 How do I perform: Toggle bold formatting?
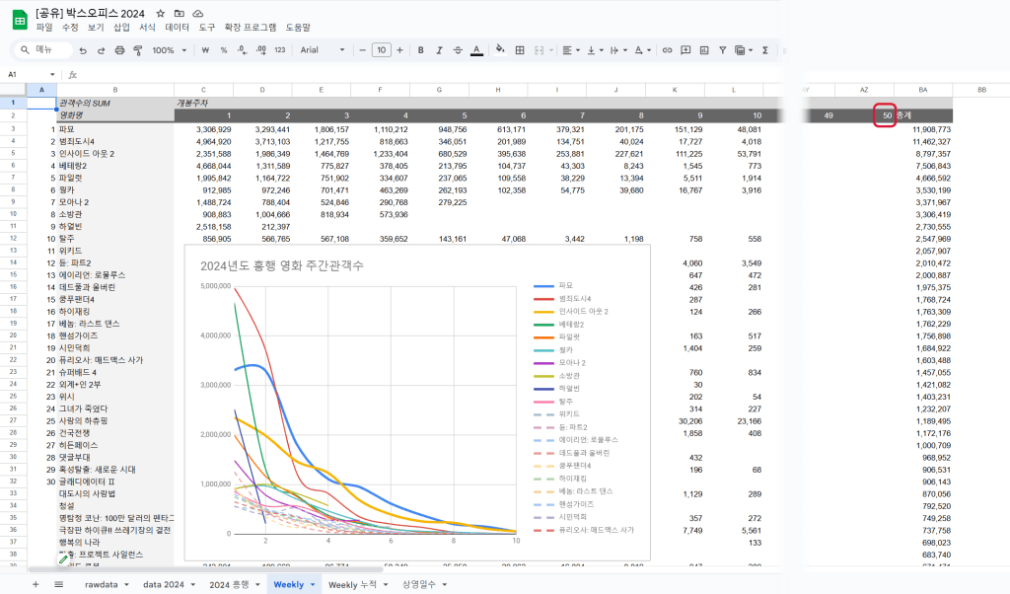coord(421,49)
